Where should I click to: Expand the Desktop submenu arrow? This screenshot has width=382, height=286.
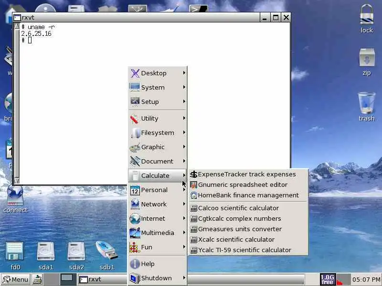pos(184,73)
